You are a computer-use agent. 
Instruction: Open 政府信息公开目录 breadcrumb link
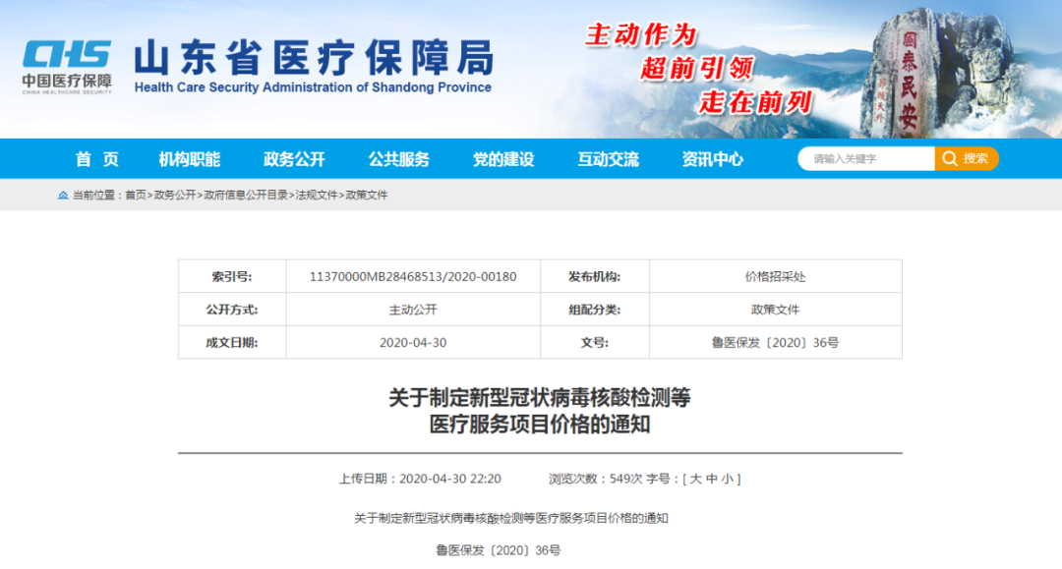pyautogui.click(x=245, y=196)
